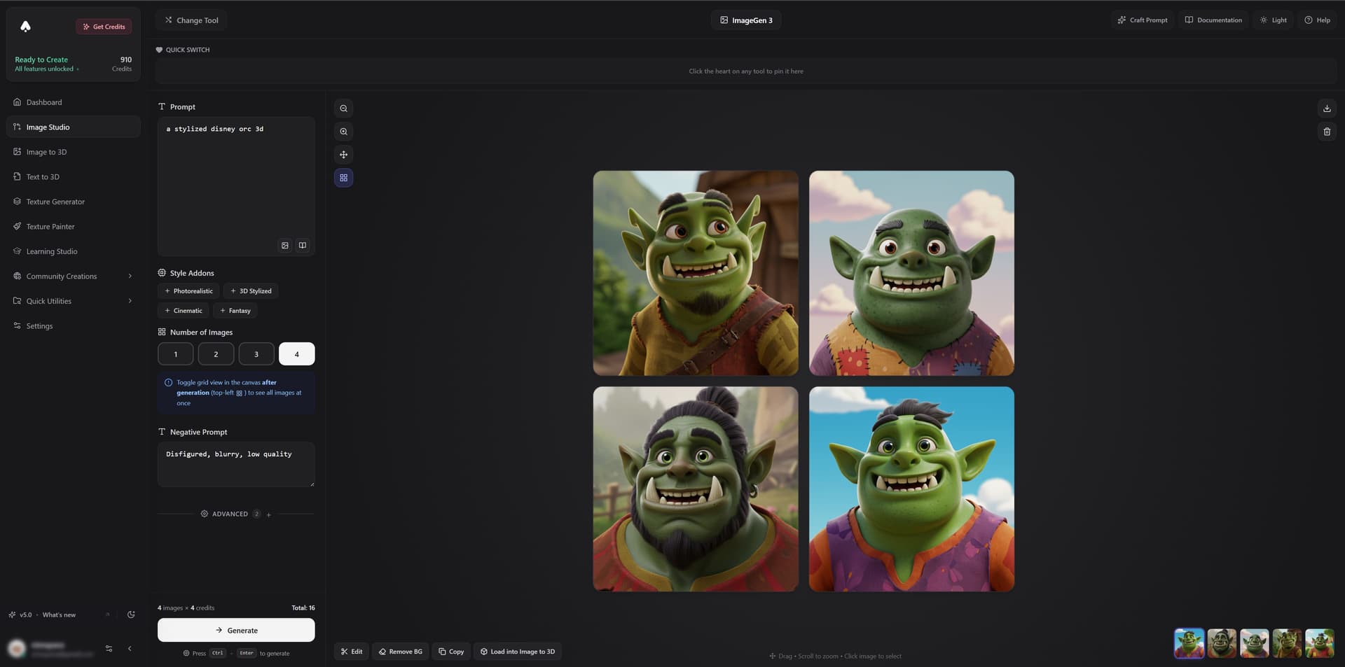Open Craft Prompt in the top bar
The width and height of the screenshot is (1345, 667).
(x=1142, y=20)
